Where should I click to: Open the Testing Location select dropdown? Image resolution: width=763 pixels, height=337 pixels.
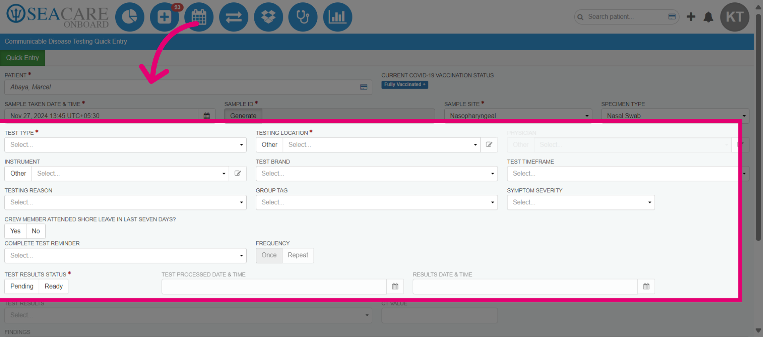(381, 145)
